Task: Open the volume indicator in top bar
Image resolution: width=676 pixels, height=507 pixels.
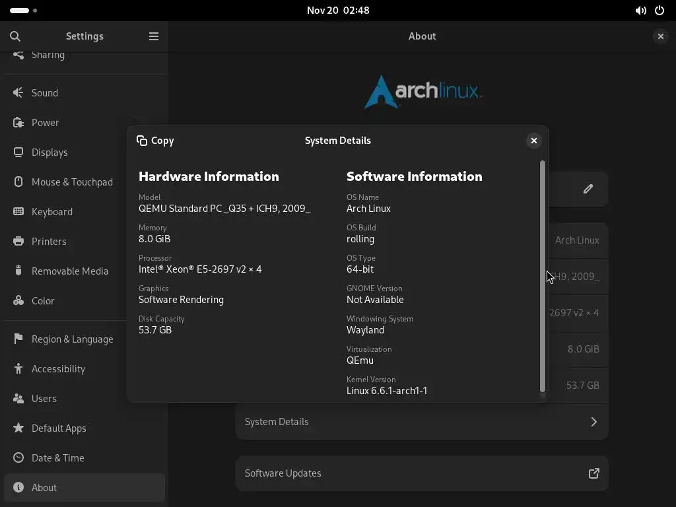Action: coord(640,11)
